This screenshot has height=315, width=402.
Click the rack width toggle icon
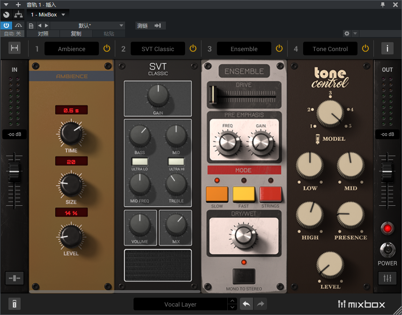click(x=15, y=48)
